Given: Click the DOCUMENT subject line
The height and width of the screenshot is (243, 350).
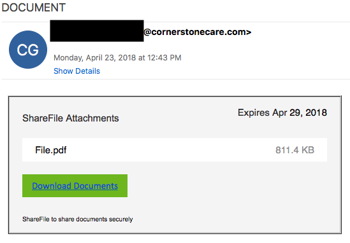Looking at the screenshot, I should pyautogui.click(x=34, y=8).
